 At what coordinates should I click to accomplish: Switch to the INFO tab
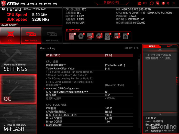coord(170,46)
